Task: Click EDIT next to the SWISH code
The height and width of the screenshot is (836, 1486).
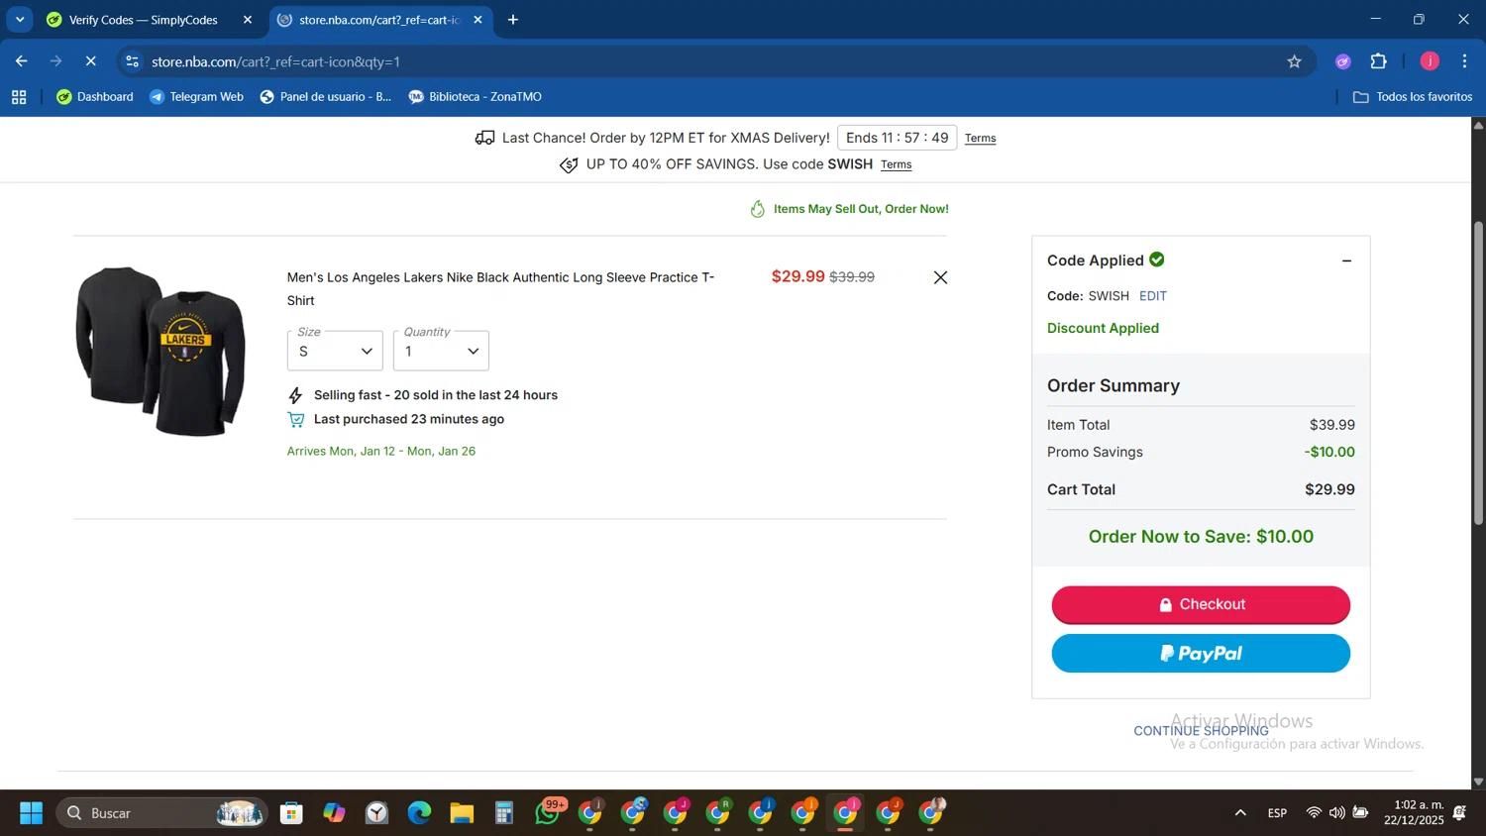Action: 1152,296
